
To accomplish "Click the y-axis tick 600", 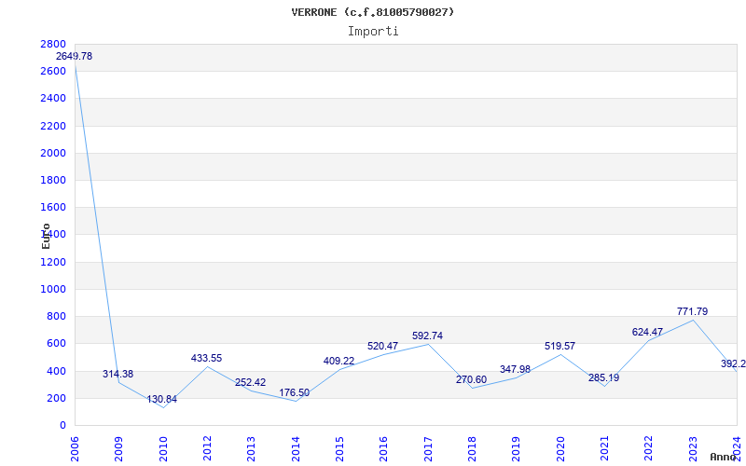I will 56,343.
